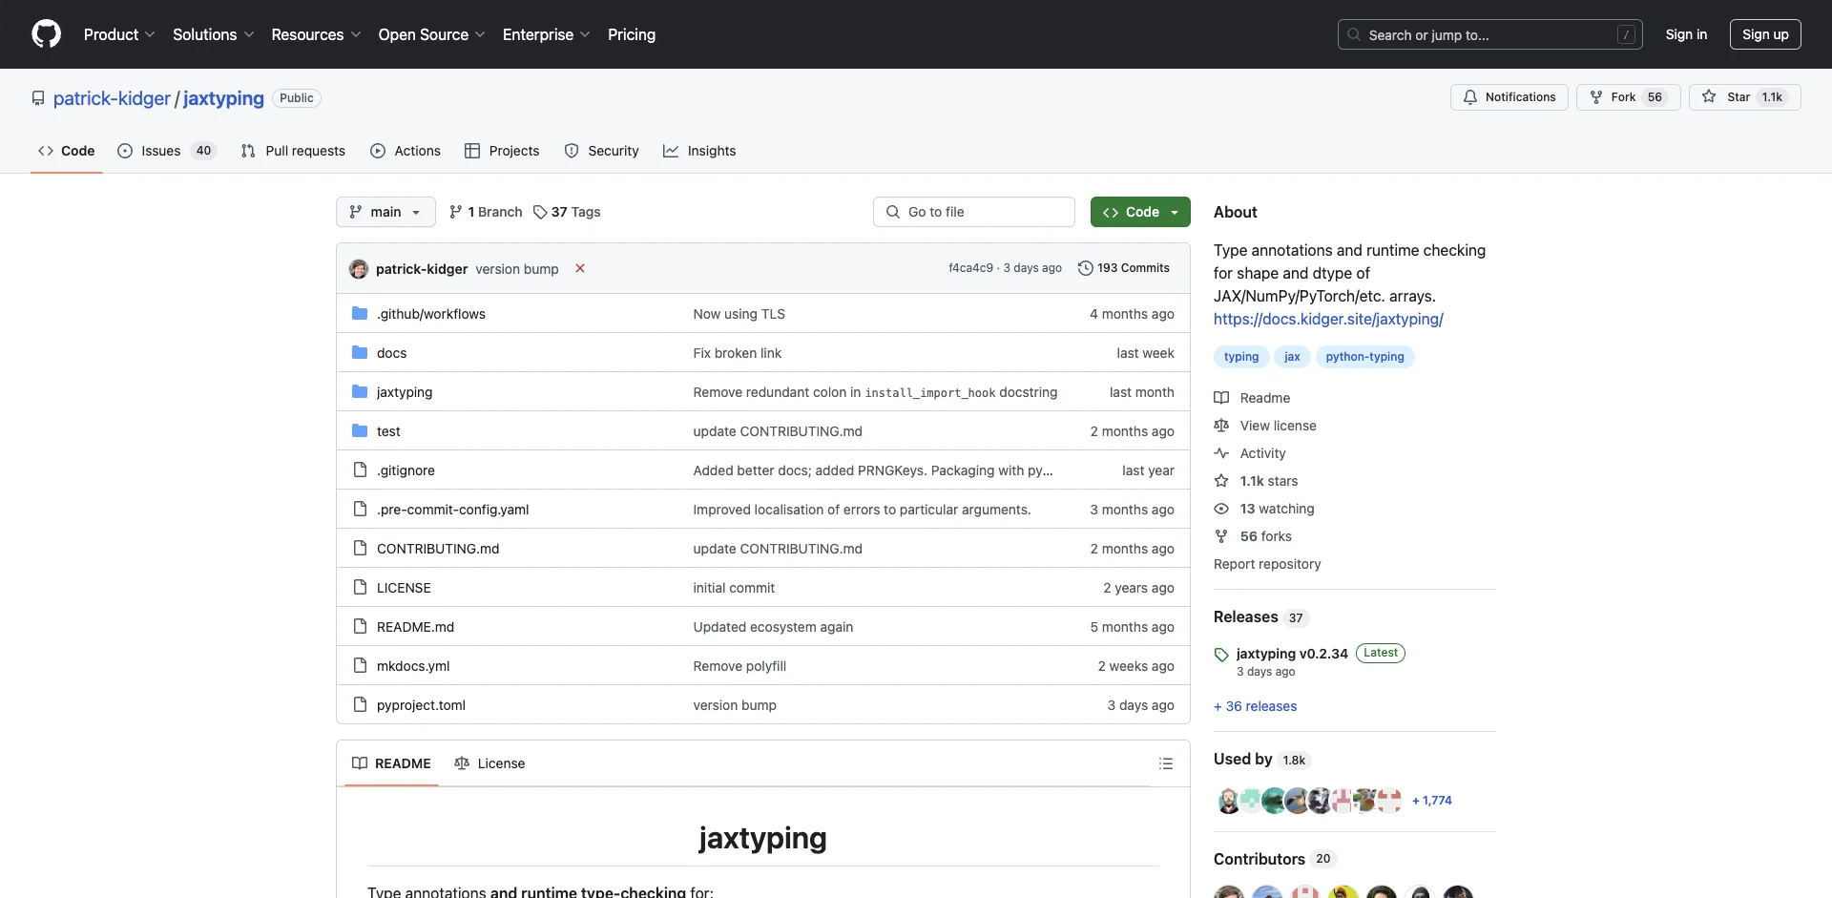Screen dimensions: 1832x898
Task: Open the mkdocs.yml file
Action: point(413,666)
